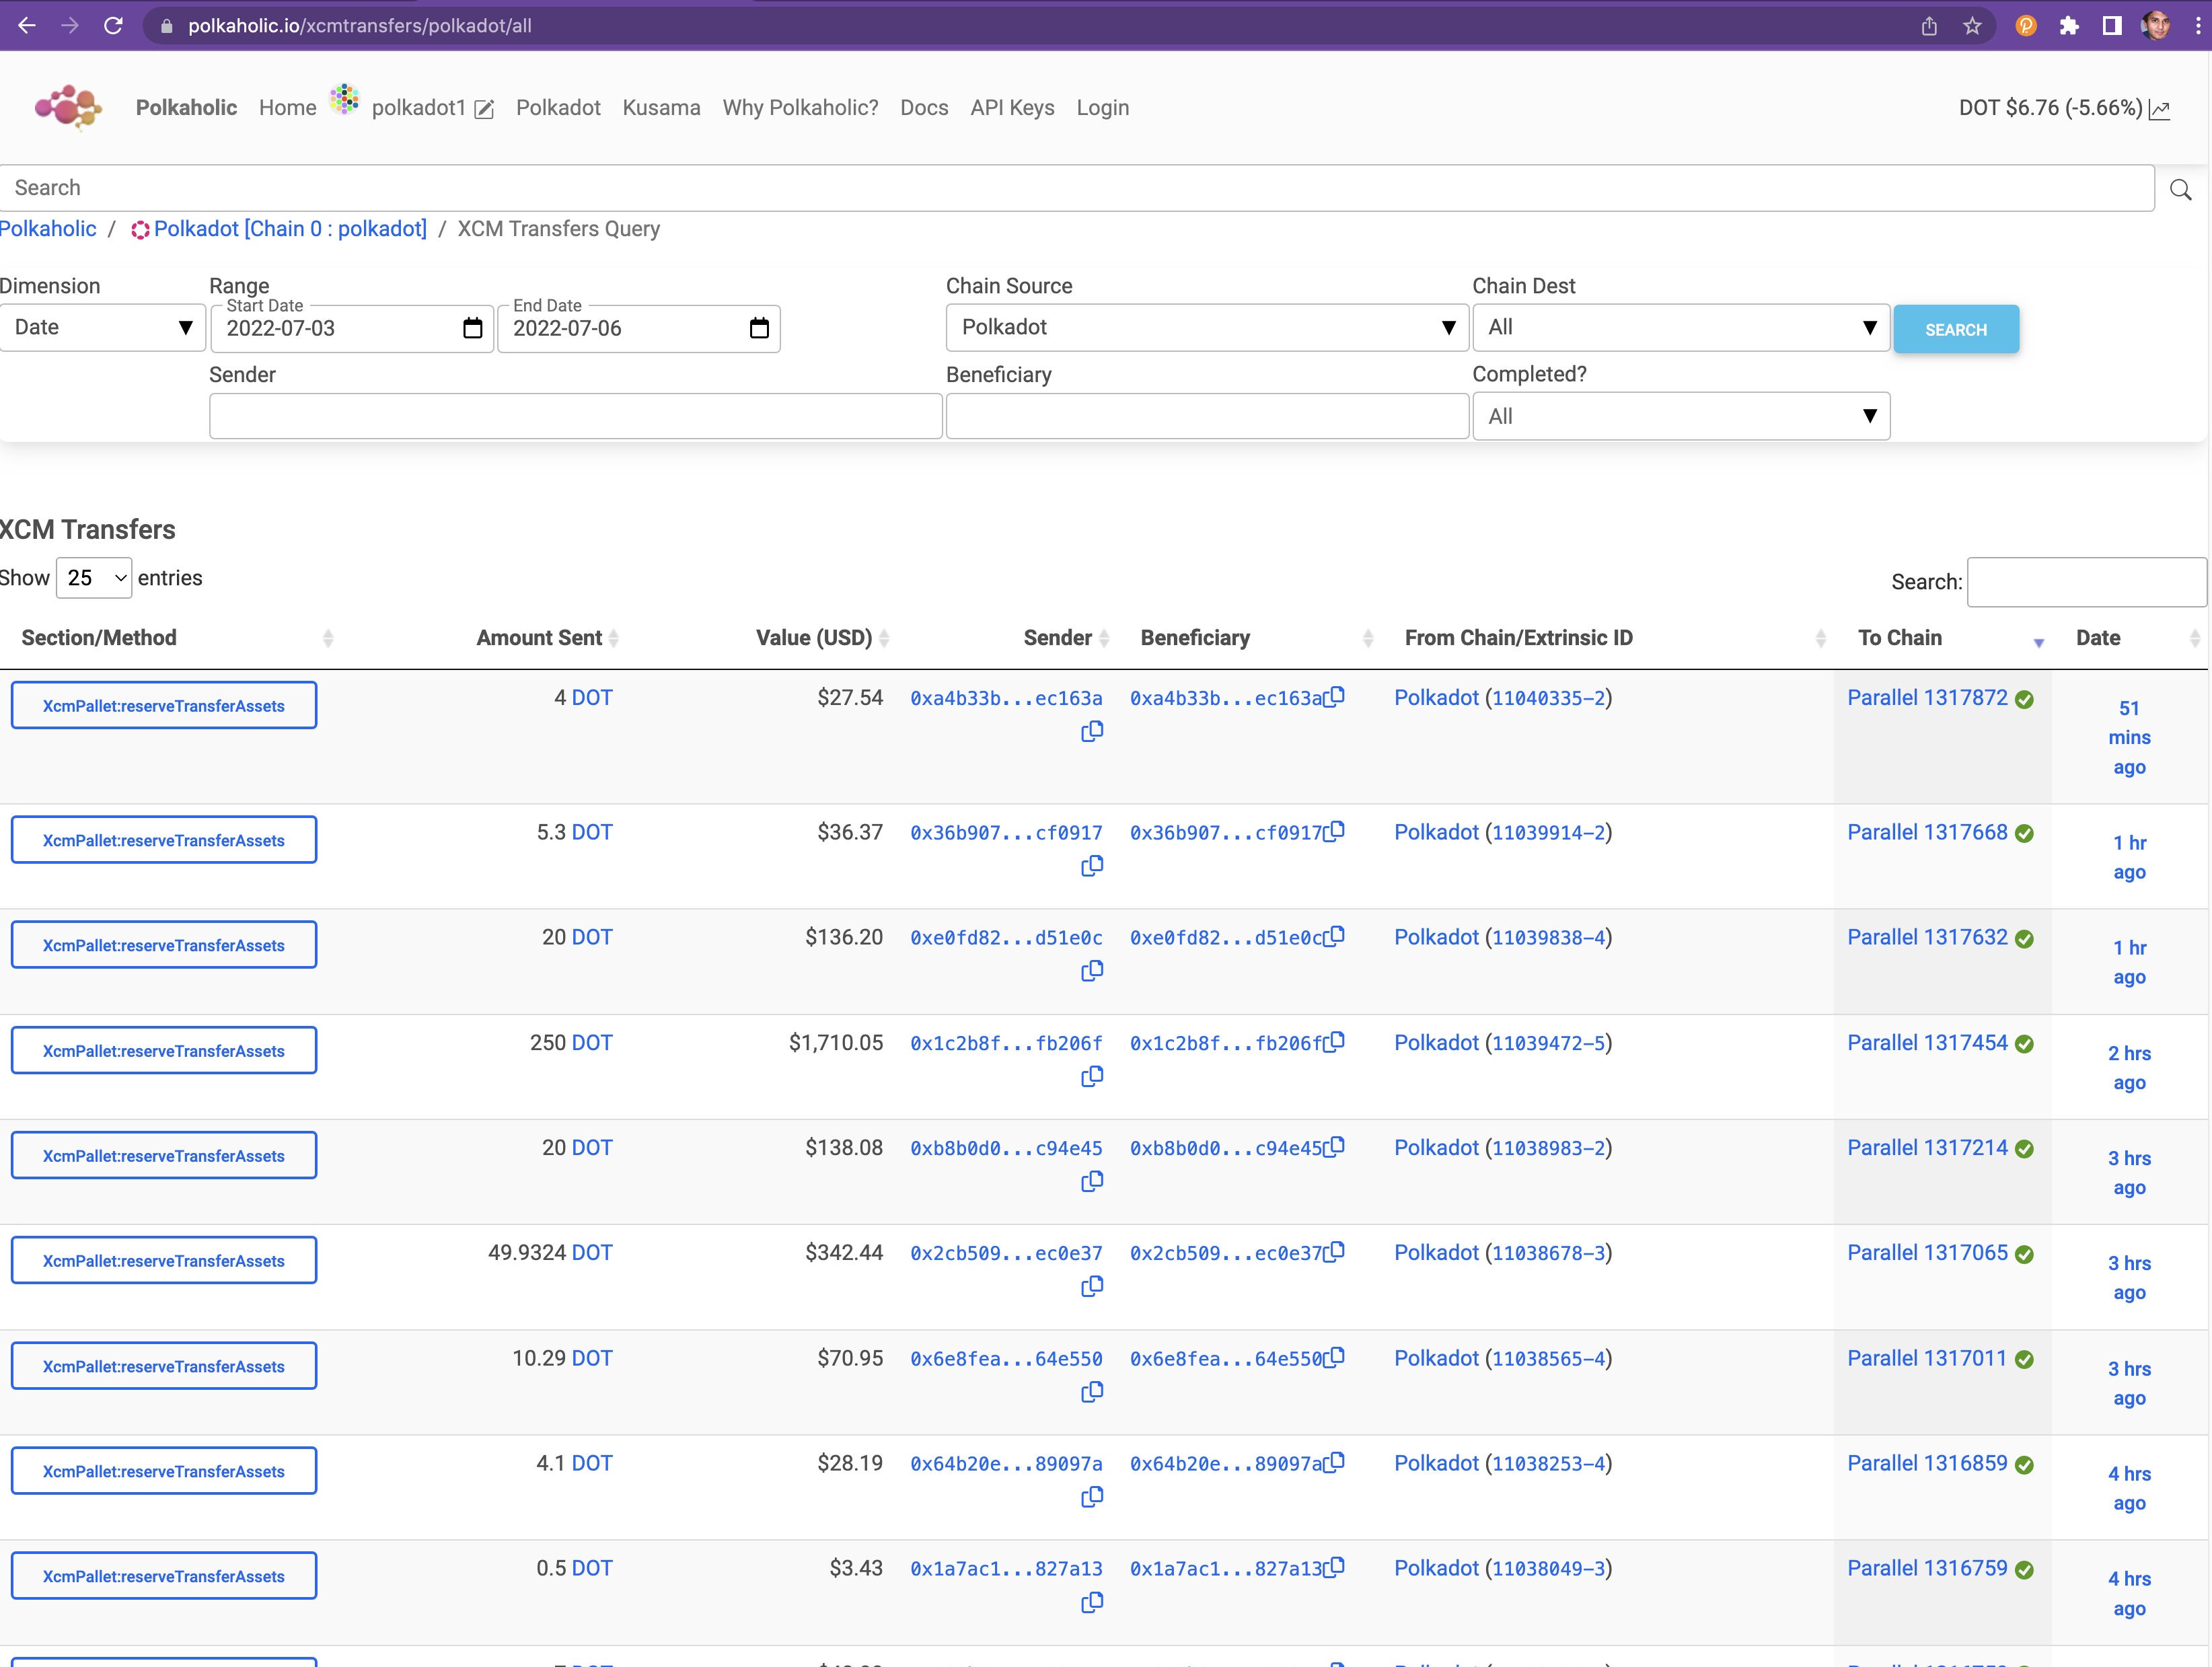
Task: Click the polkadot1 nav link
Action: [418, 108]
